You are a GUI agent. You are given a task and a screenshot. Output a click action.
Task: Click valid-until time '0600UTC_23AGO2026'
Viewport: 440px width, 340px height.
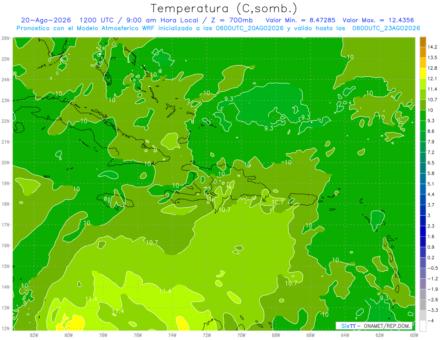(386, 28)
